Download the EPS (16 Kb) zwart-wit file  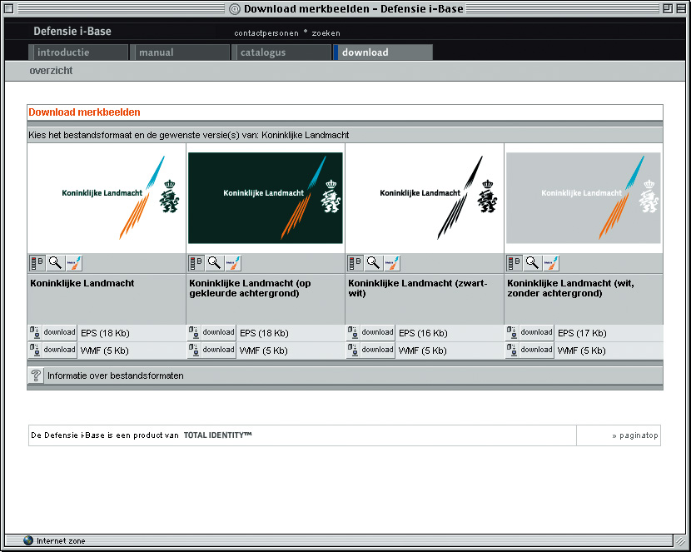pos(378,332)
